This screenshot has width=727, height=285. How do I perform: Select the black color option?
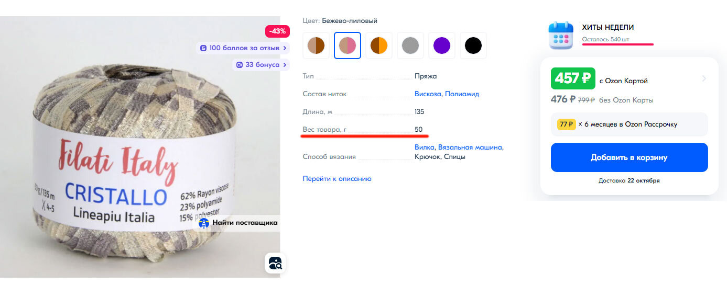coord(473,45)
